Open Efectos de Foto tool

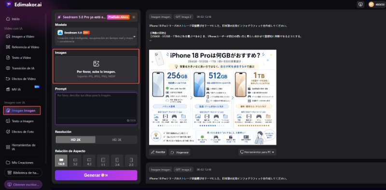20,132
